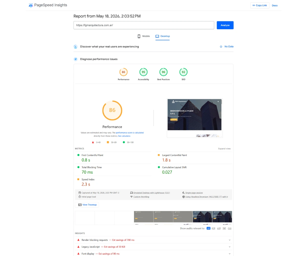
Task: Click the First Contentful Paint value 0.8 s
Action: (x=86, y=160)
